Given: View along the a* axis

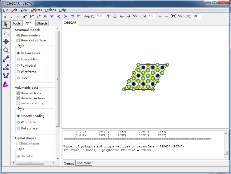Looking at the screenshot, I should click(x=25, y=16).
